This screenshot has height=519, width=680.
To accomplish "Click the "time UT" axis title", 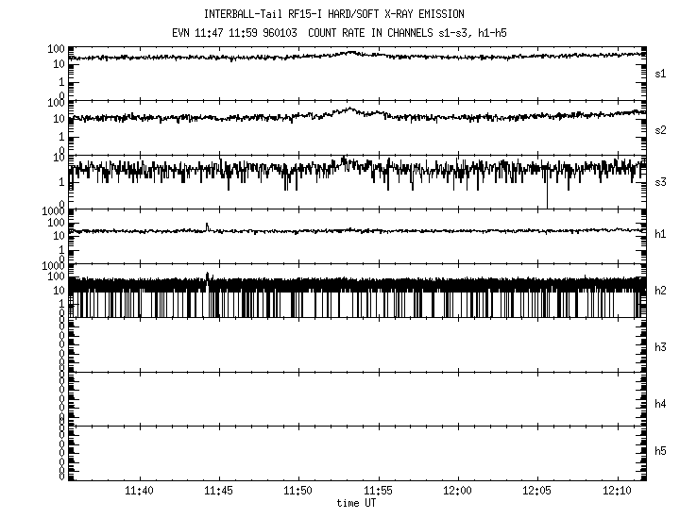I will (x=356, y=503).
